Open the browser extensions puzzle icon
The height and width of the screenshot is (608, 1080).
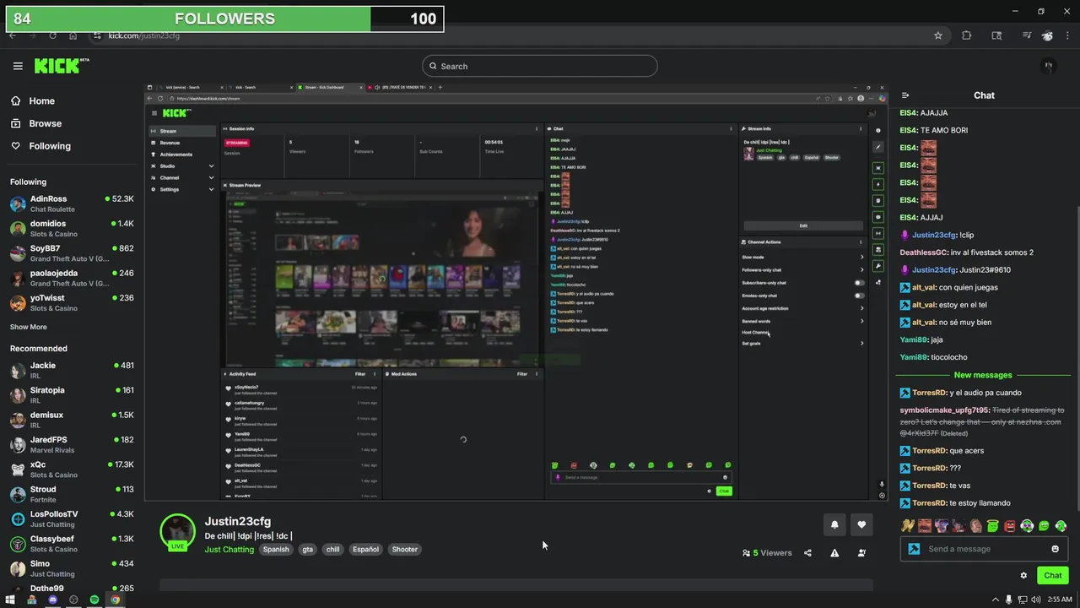(x=967, y=35)
